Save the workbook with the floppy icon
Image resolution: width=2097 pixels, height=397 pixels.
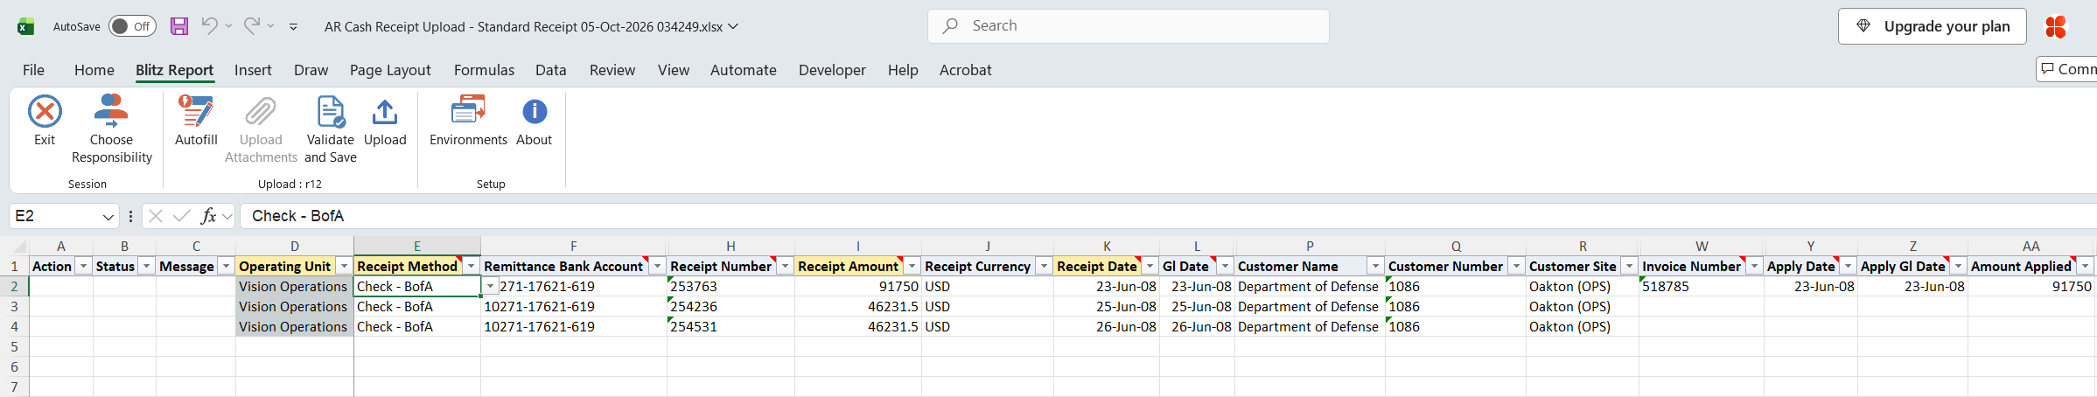pyautogui.click(x=179, y=26)
